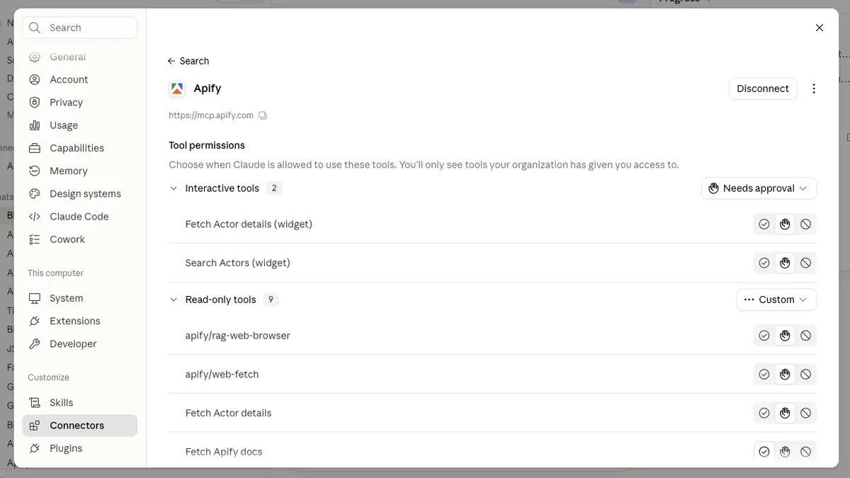Open General settings

pos(79,57)
